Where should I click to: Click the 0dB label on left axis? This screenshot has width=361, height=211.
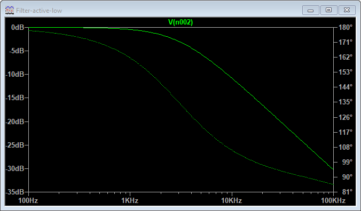[18, 28]
